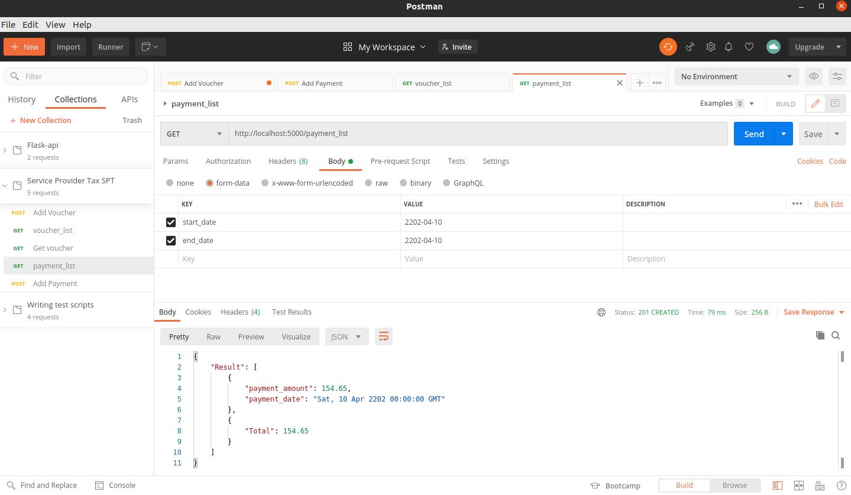The height and width of the screenshot is (495, 851).
Task: Click the request URL input field
Action: 478,134
